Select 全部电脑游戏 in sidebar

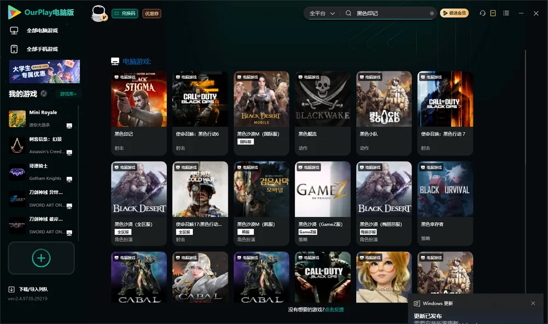42,31
